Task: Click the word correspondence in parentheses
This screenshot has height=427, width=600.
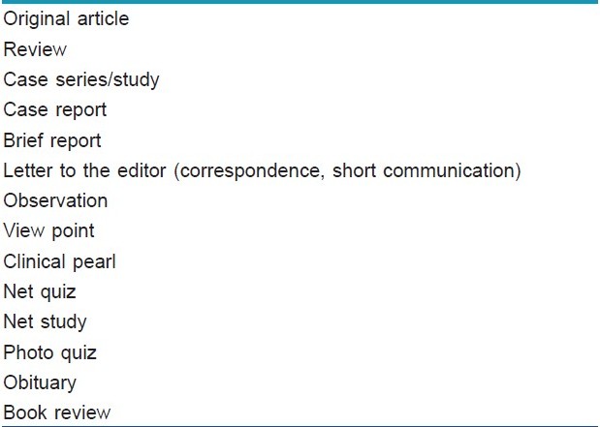Action: (249, 170)
